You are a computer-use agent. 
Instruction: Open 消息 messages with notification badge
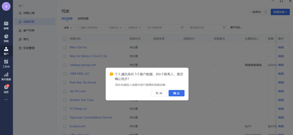(x=6, y=89)
